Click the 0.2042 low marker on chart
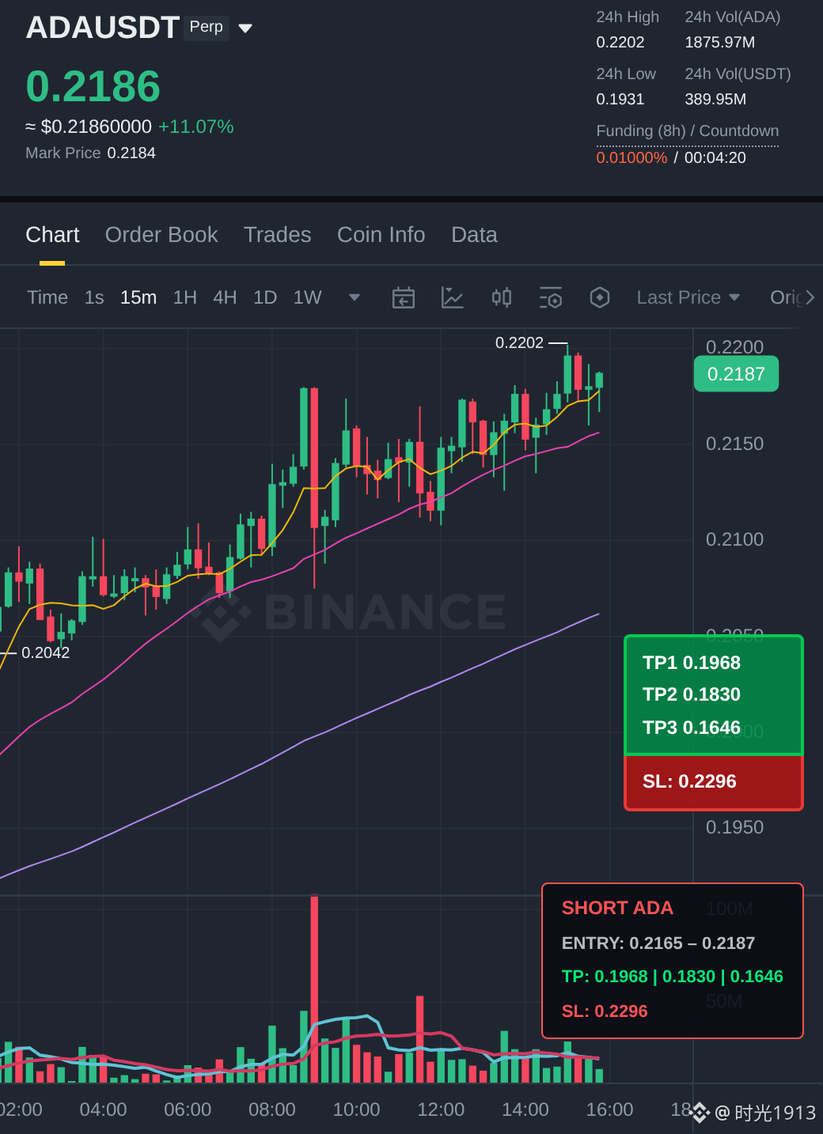This screenshot has height=1134, width=823. pyautogui.click(x=45, y=652)
